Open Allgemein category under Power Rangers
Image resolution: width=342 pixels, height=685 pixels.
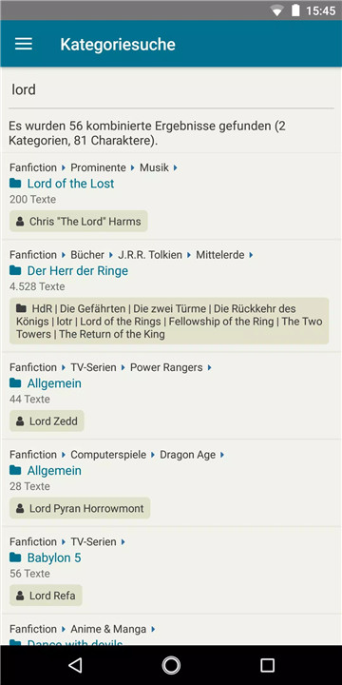pos(54,383)
